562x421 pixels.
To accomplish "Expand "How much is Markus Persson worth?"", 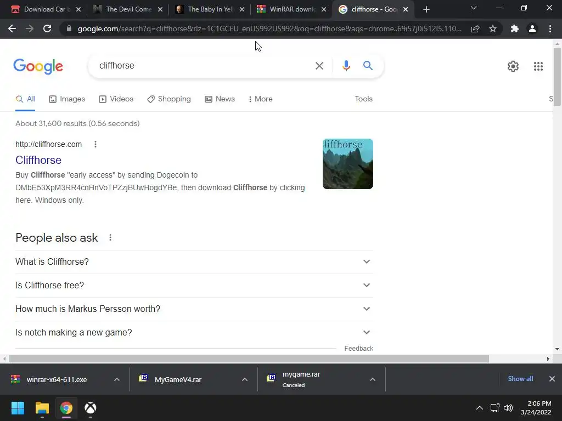I will (194, 309).
